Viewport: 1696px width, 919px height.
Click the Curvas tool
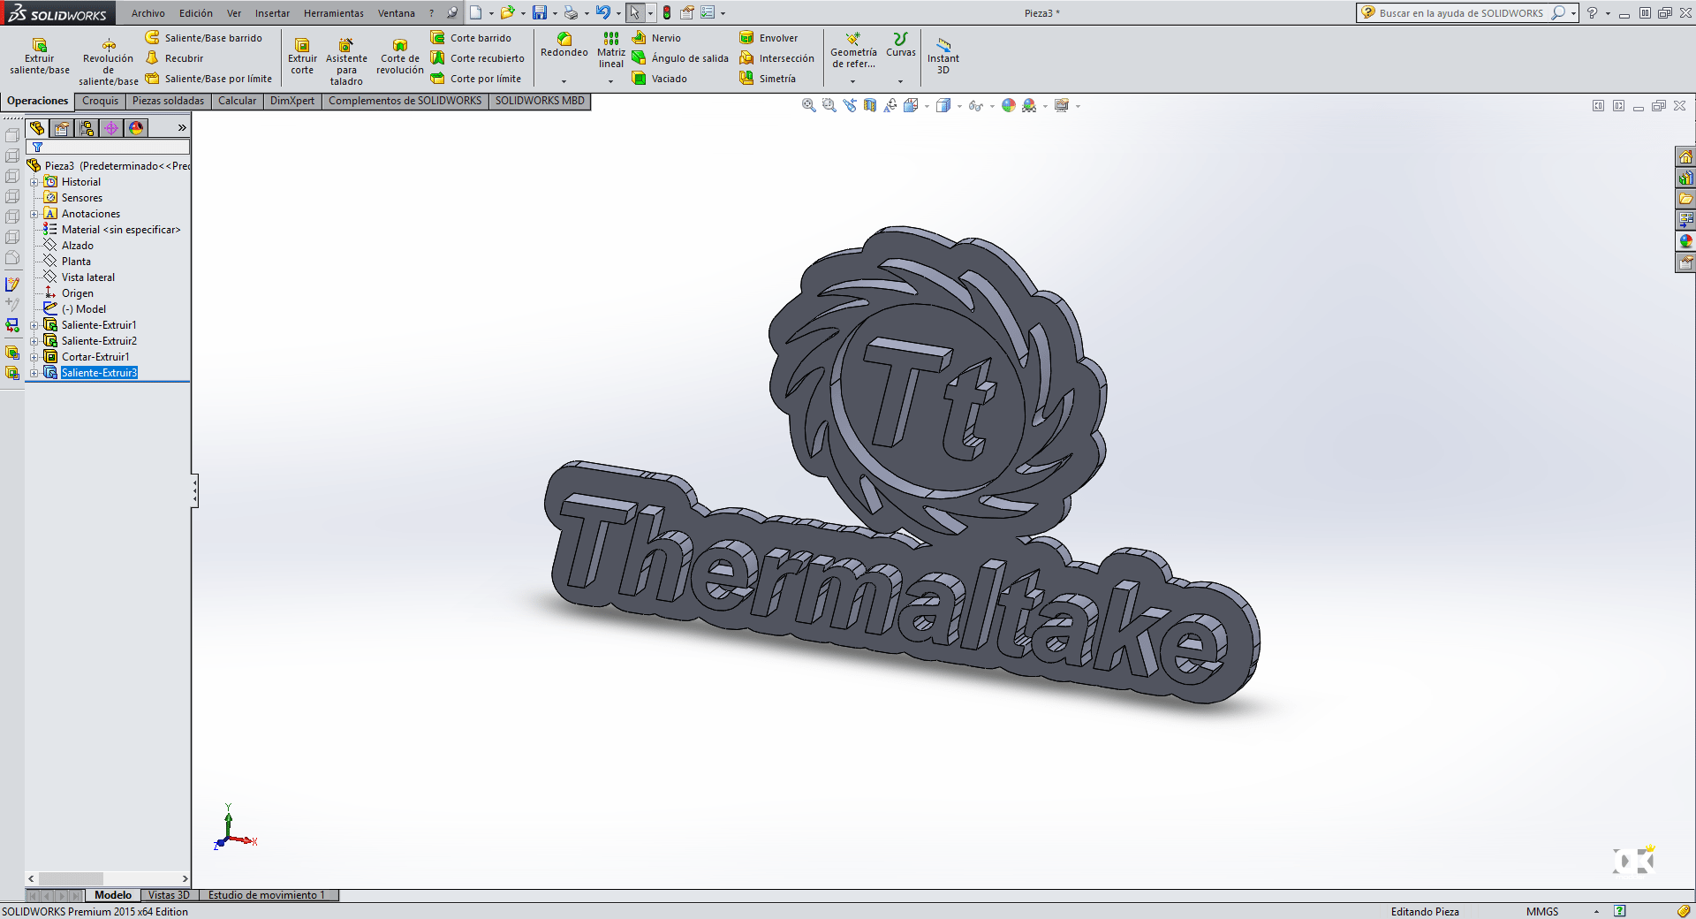[x=900, y=45]
